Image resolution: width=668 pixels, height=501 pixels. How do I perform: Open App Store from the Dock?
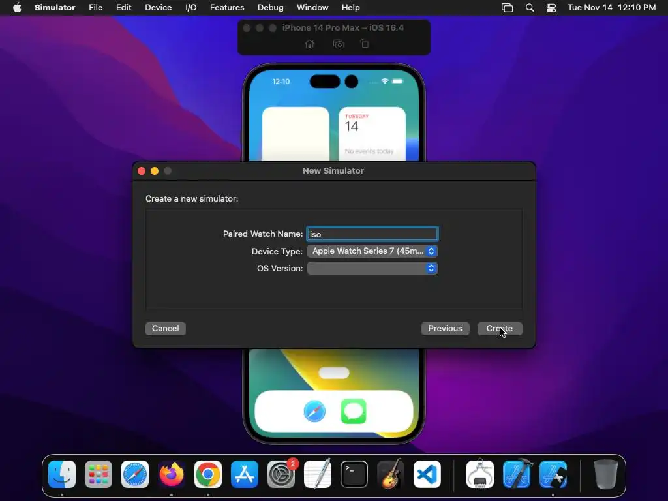245,474
